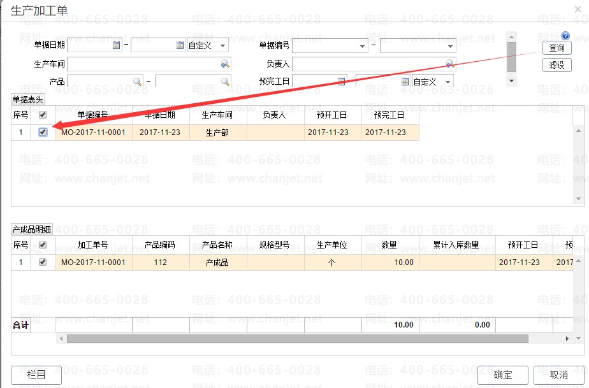The image size is (589, 388).
Task: Click the 生产单位 column header
Action: click(x=333, y=245)
